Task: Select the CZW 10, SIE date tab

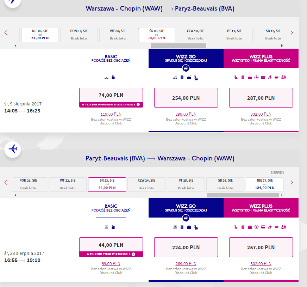Action: tap(195, 35)
